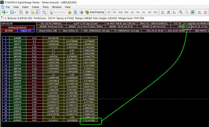Click the Signals broadcast icon
The height and width of the screenshot is (127, 209).
click(x=81, y=12)
